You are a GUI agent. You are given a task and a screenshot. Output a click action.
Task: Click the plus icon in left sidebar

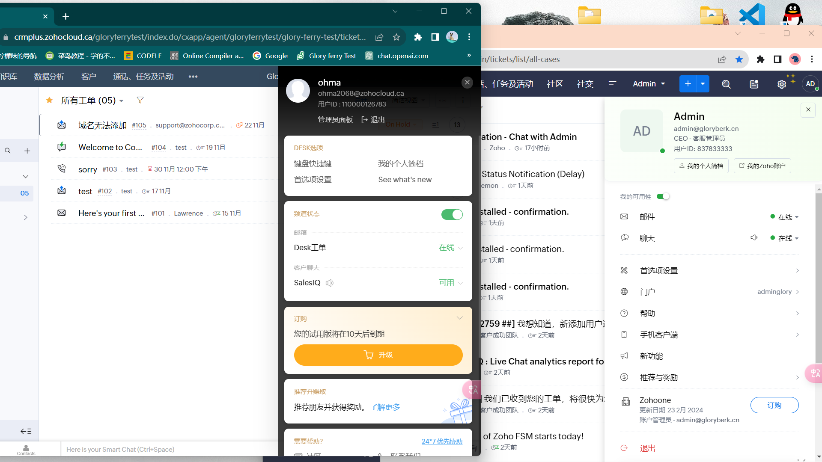[x=27, y=151]
